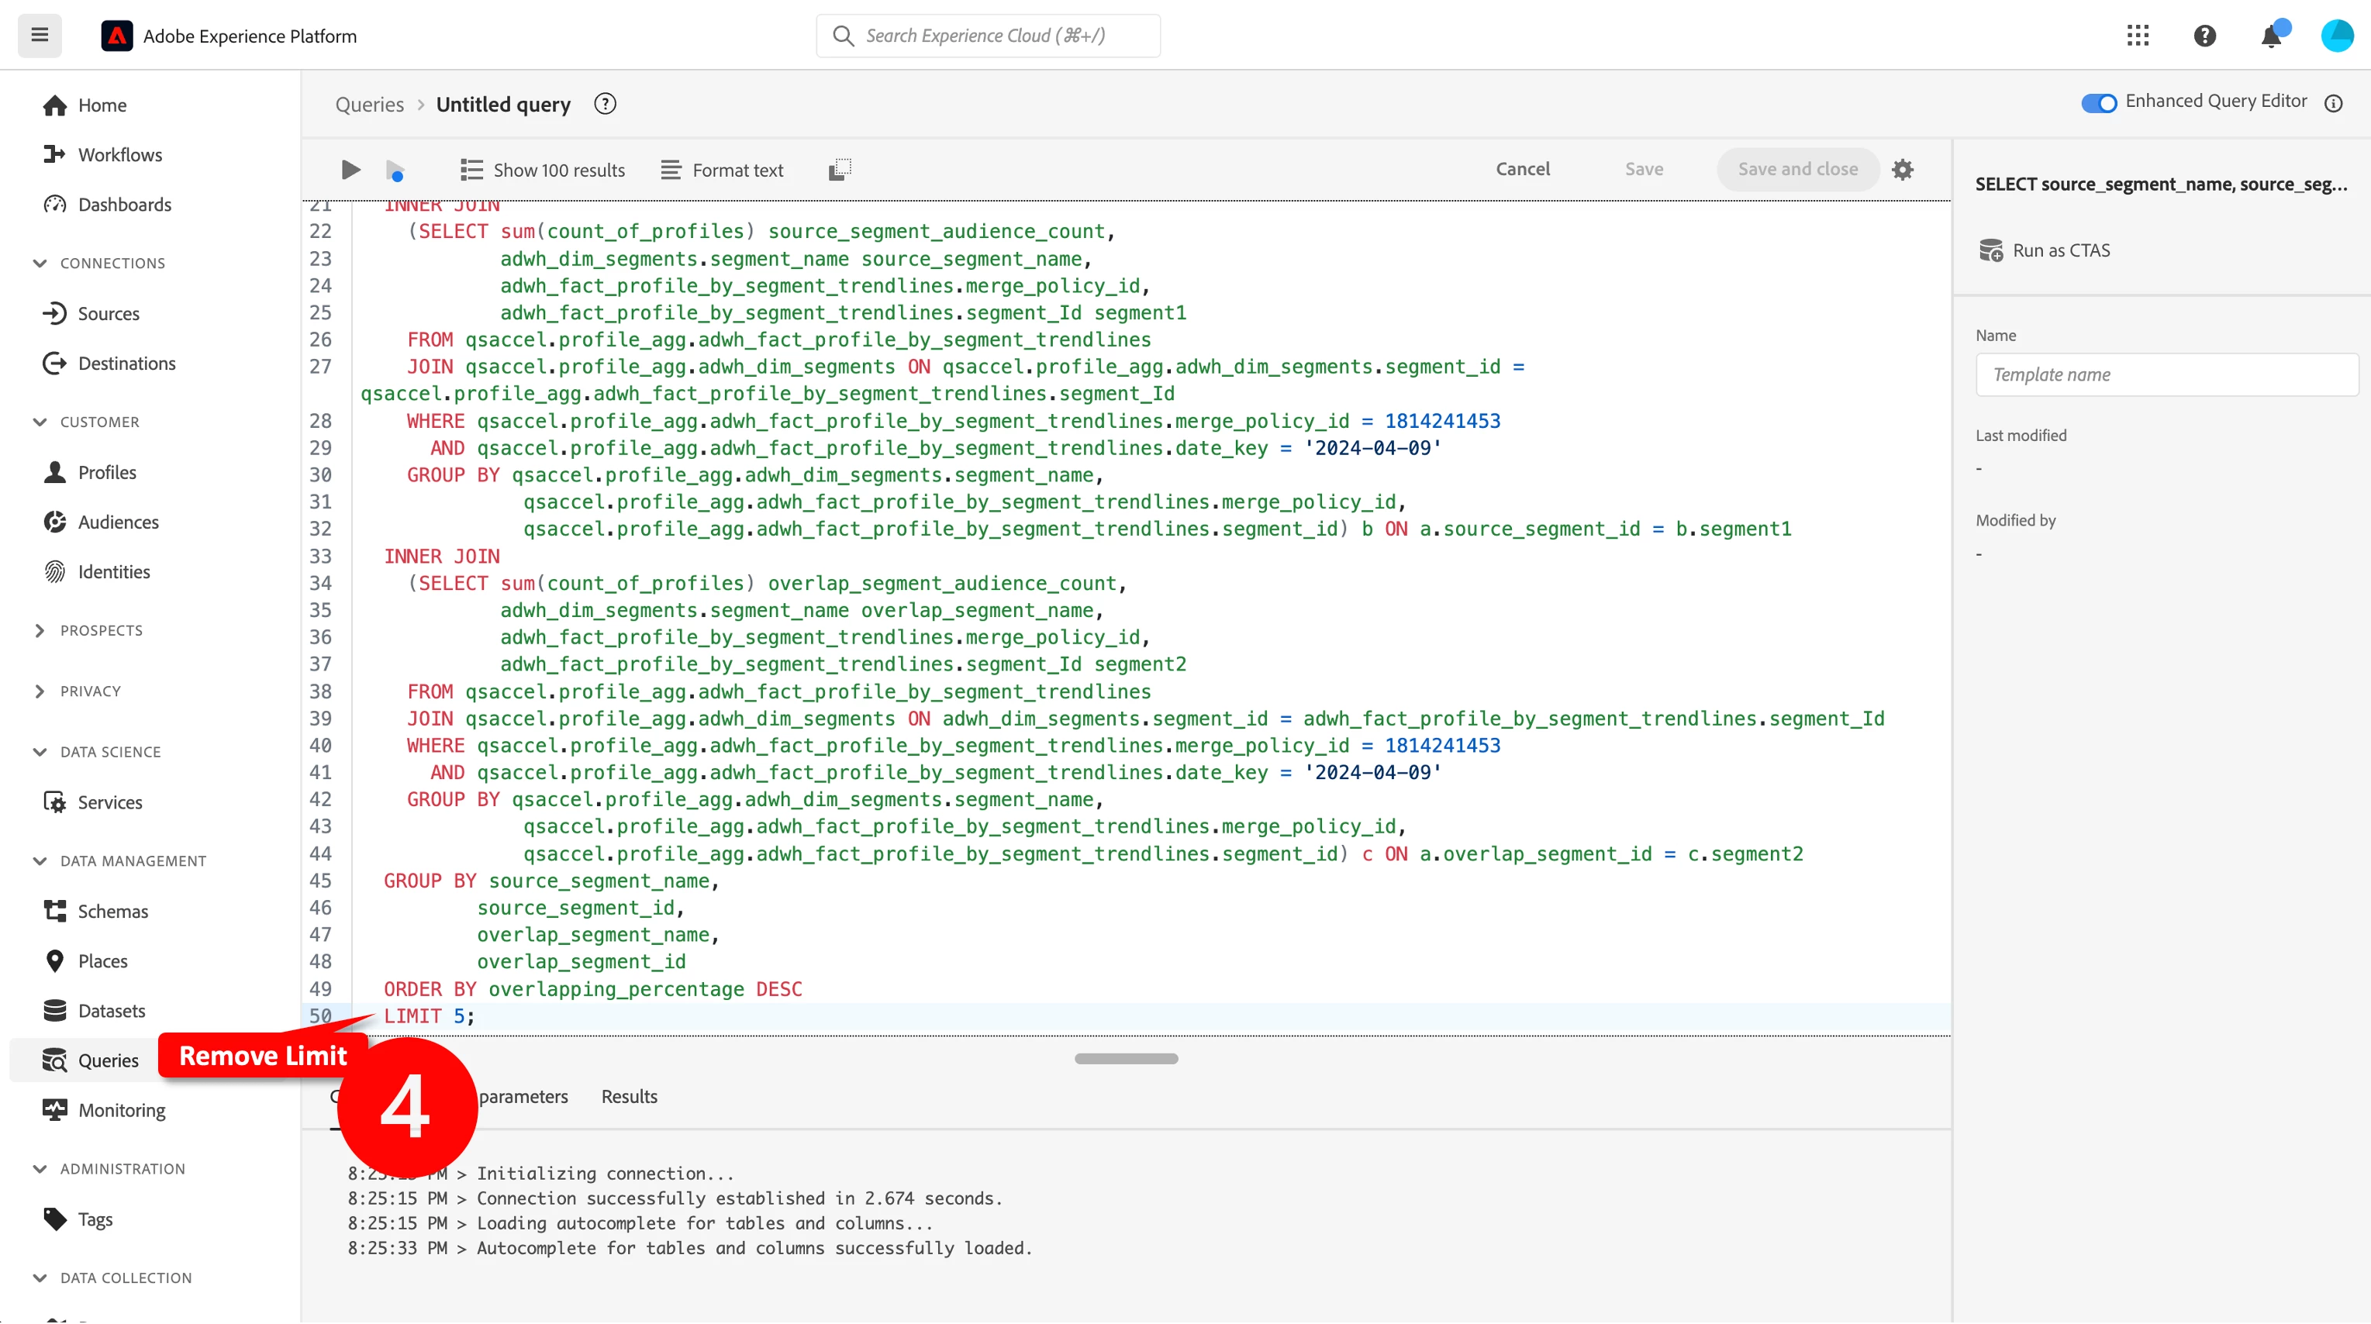Click the info icon beside Untitled query
The height and width of the screenshot is (1324, 2371).
605,104
